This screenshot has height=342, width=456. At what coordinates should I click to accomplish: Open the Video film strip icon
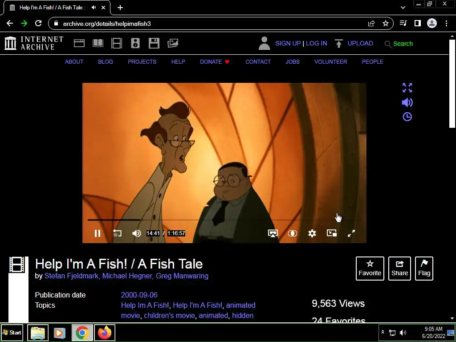[116, 43]
